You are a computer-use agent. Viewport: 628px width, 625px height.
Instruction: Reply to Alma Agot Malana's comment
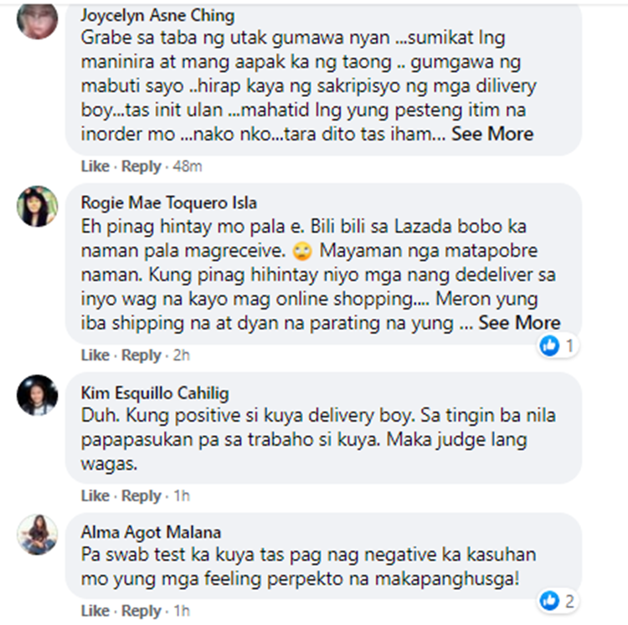tap(141, 611)
